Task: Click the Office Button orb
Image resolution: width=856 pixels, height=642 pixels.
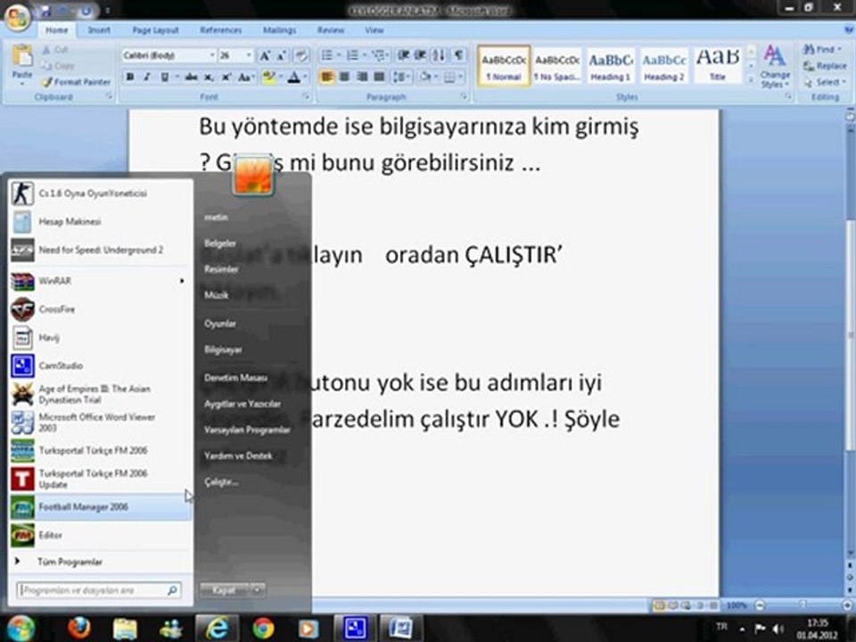Action: [x=18, y=18]
